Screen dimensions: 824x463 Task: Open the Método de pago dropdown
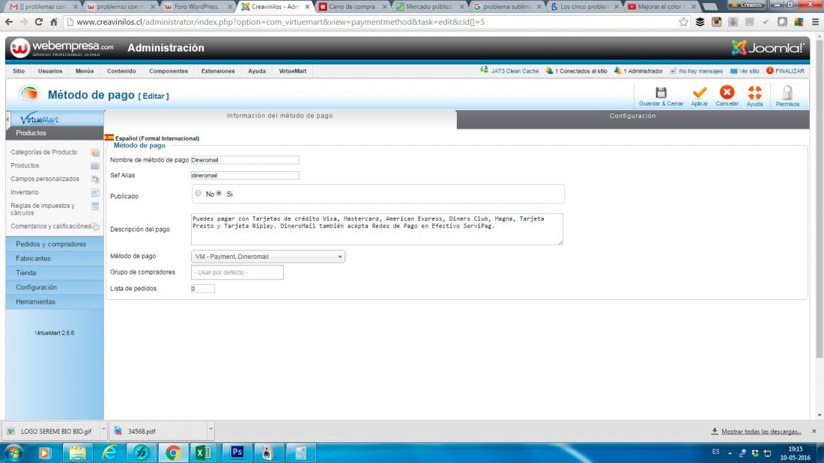[268, 257]
